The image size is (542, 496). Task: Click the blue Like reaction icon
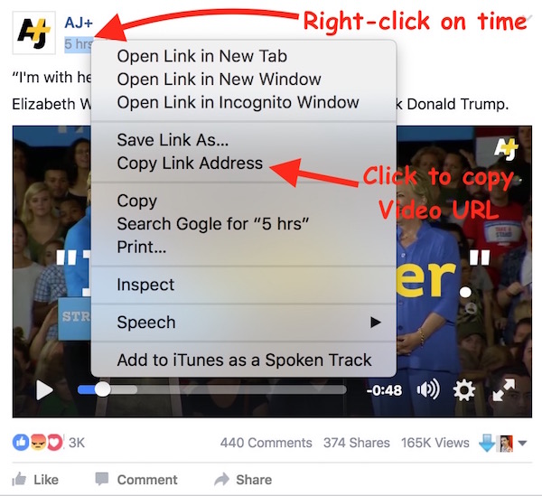click(21, 443)
